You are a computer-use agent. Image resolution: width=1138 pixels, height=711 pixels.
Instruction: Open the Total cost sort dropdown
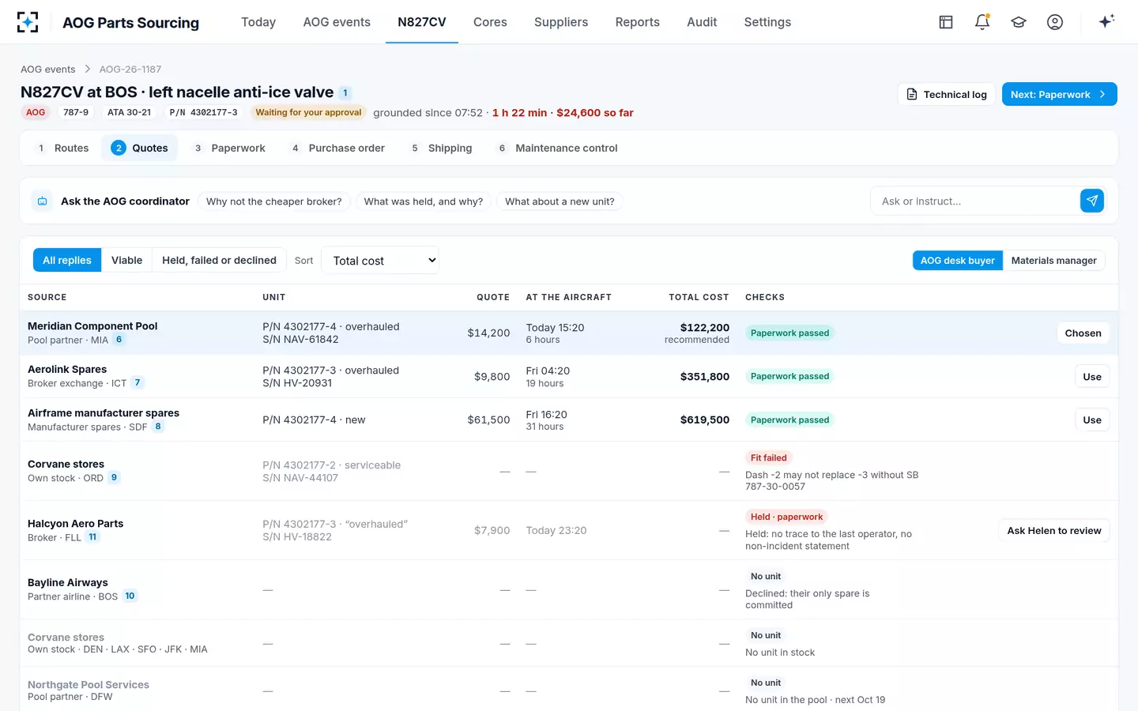point(380,261)
